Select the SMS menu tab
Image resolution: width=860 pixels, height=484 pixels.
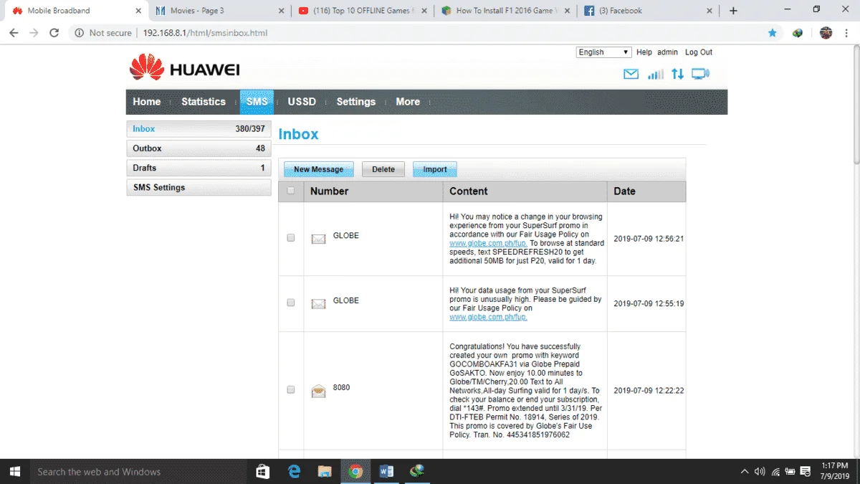257,102
